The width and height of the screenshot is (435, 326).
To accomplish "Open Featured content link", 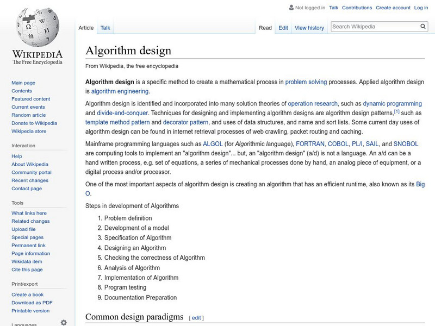I will pyautogui.click(x=31, y=99).
